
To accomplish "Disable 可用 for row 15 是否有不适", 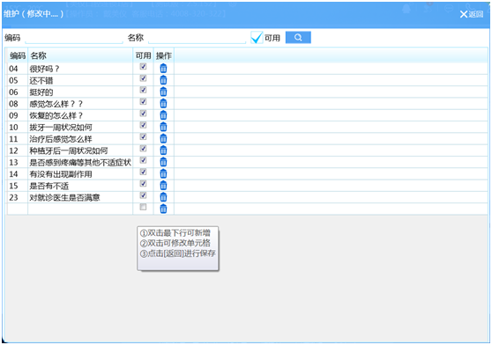I will (143, 184).
